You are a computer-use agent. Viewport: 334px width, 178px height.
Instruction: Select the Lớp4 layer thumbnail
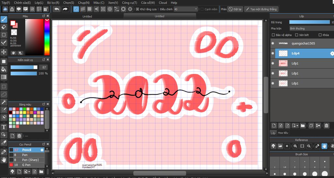tap(283, 53)
